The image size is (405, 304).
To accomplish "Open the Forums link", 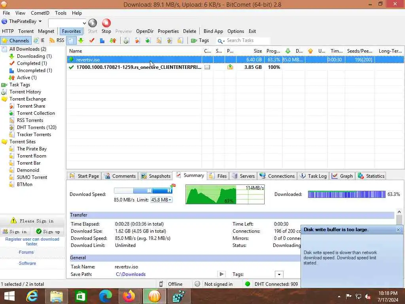I will click(26, 252).
